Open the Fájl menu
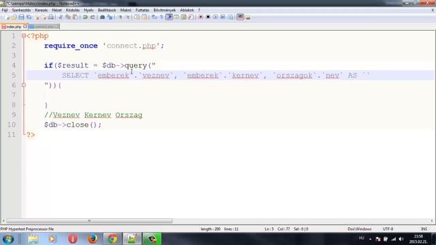The height and width of the screenshot is (245, 436). tap(5, 10)
